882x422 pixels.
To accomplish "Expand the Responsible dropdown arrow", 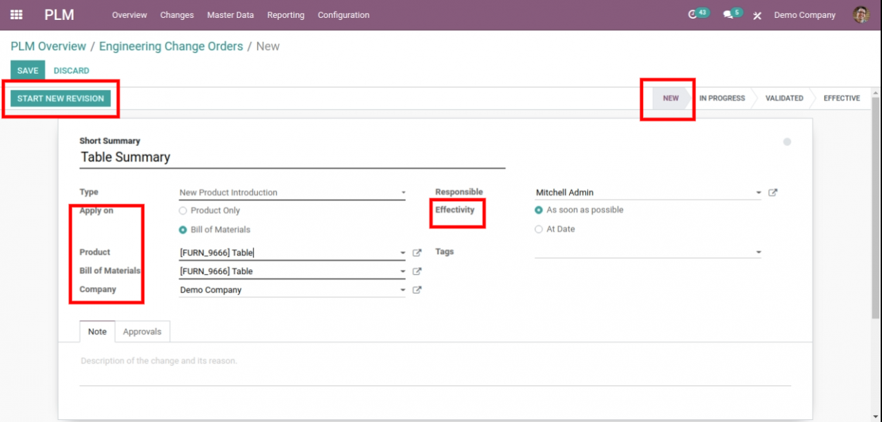I will click(759, 193).
